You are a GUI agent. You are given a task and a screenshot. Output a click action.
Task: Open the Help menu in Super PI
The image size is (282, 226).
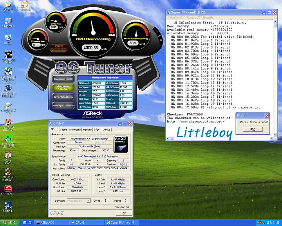point(208,18)
